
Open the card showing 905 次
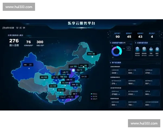[152, 93]
